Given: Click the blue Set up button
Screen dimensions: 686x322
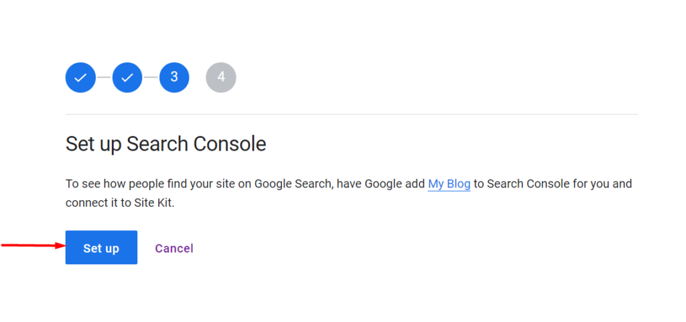Looking at the screenshot, I should pyautogui.click(x=102, y=247).
